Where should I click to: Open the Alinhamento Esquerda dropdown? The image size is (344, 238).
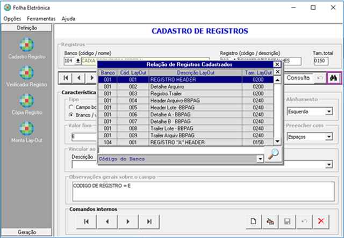[329, 111]
